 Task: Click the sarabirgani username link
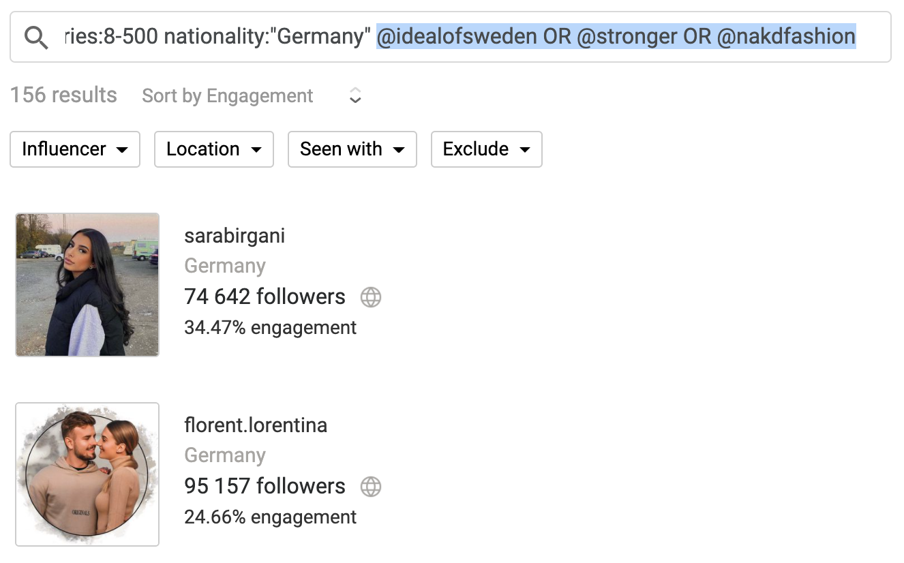click(235, 237)
